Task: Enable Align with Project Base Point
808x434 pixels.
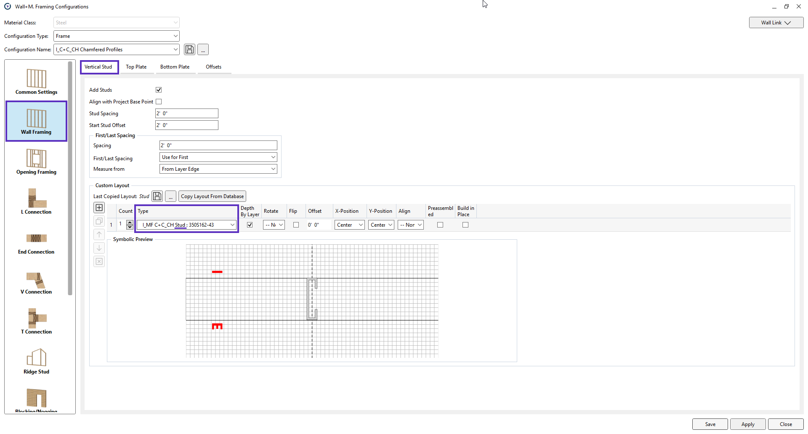Action: click(x=159, y=102)
